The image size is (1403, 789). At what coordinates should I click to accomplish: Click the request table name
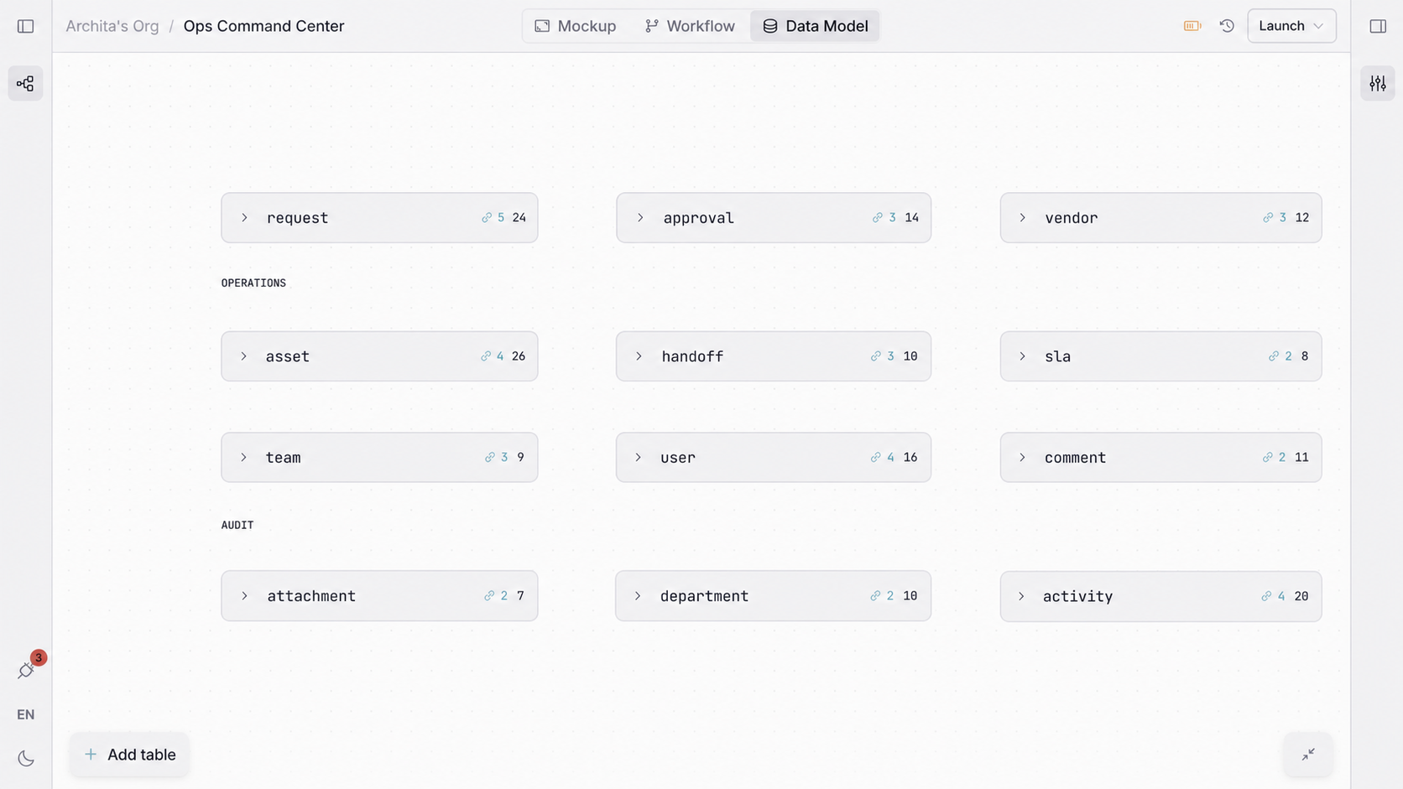(x=297, y=218)
